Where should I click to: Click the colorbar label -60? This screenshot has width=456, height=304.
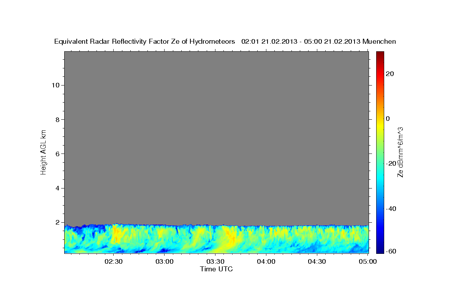coord(391,251)
